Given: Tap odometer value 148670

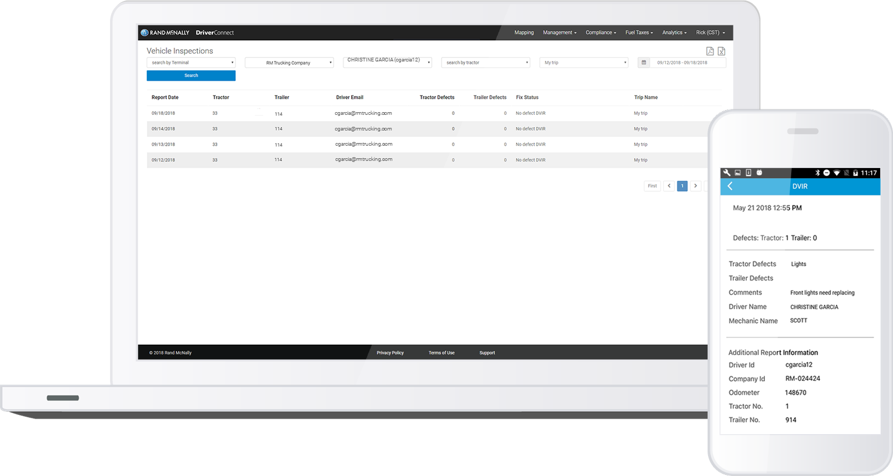Looking at the screenshot, I should tap(795, 392).
